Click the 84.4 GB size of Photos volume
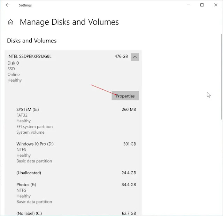Image resolution: width=223 pixels, height=216 pixels. 129,185
